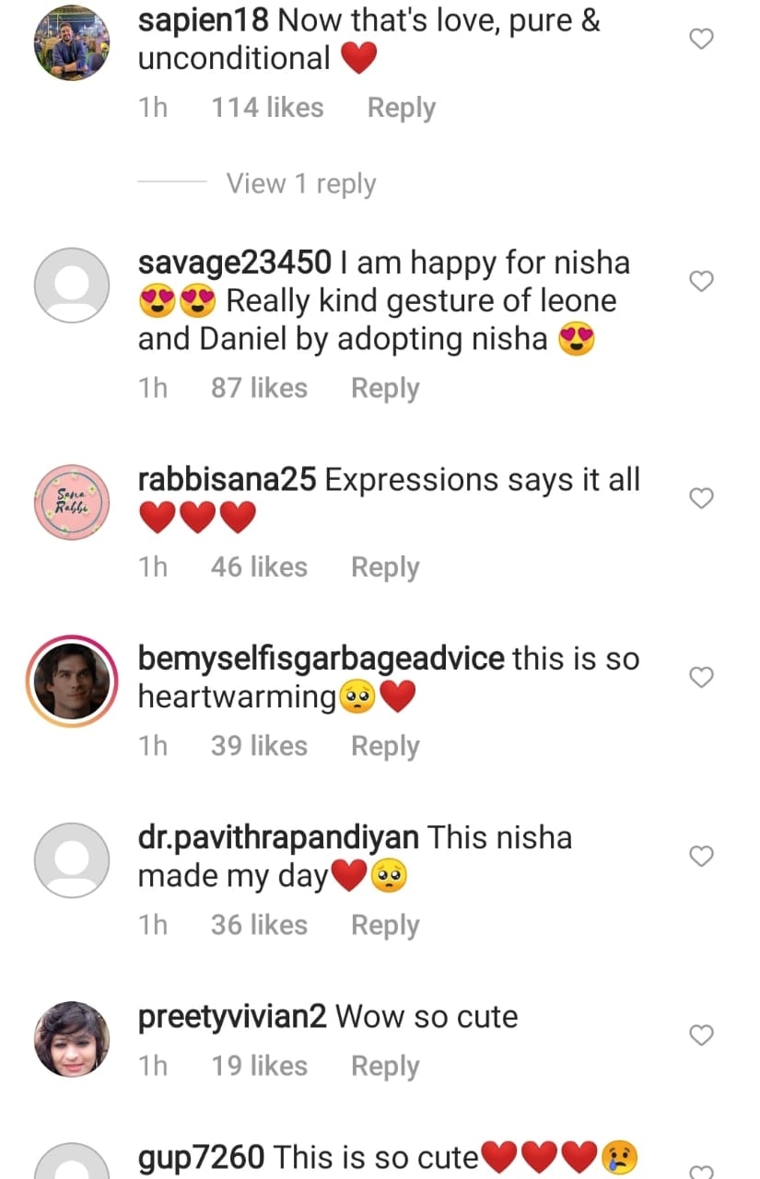Reply to sapien18's comment
The height and width of the screenshot is (1179, 760).
pyautogui.click(x=401, y=108)
